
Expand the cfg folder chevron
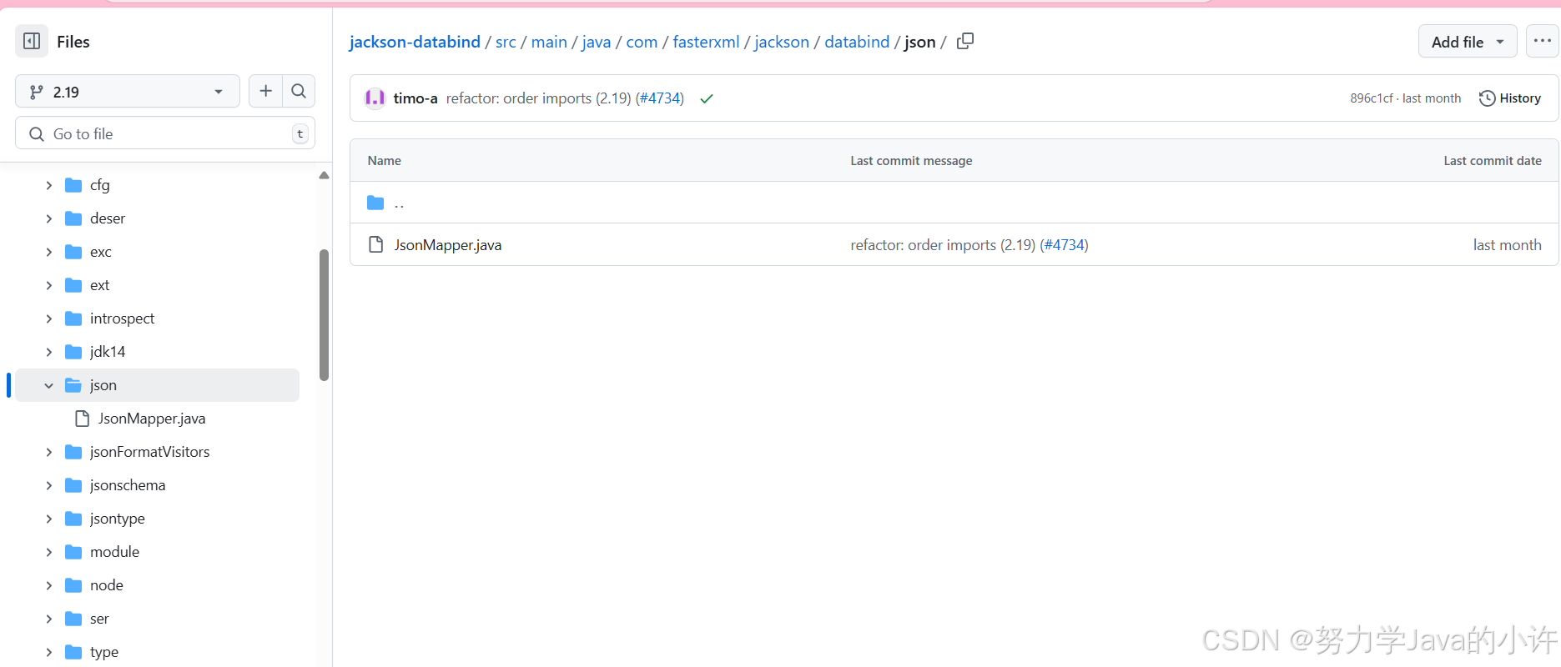click(48, 185)
